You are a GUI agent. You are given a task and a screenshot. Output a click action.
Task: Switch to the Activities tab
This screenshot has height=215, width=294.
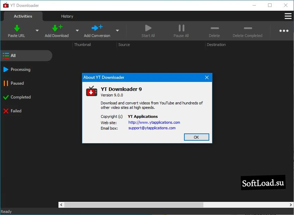tap(23, 16)
